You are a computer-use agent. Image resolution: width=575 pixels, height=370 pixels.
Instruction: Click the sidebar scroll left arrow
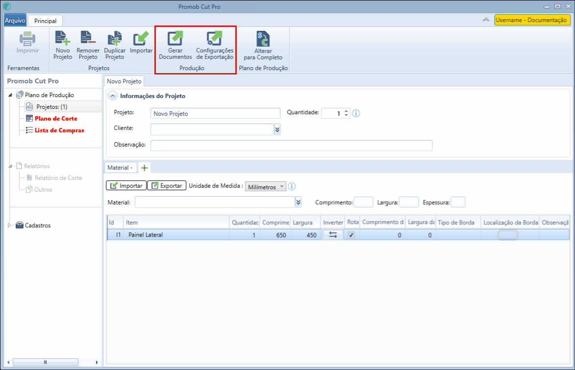8,362
